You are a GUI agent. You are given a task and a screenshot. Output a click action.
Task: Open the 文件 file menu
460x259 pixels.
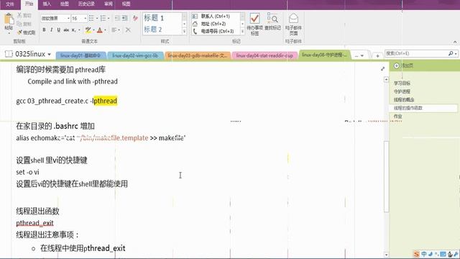[9, 4]
